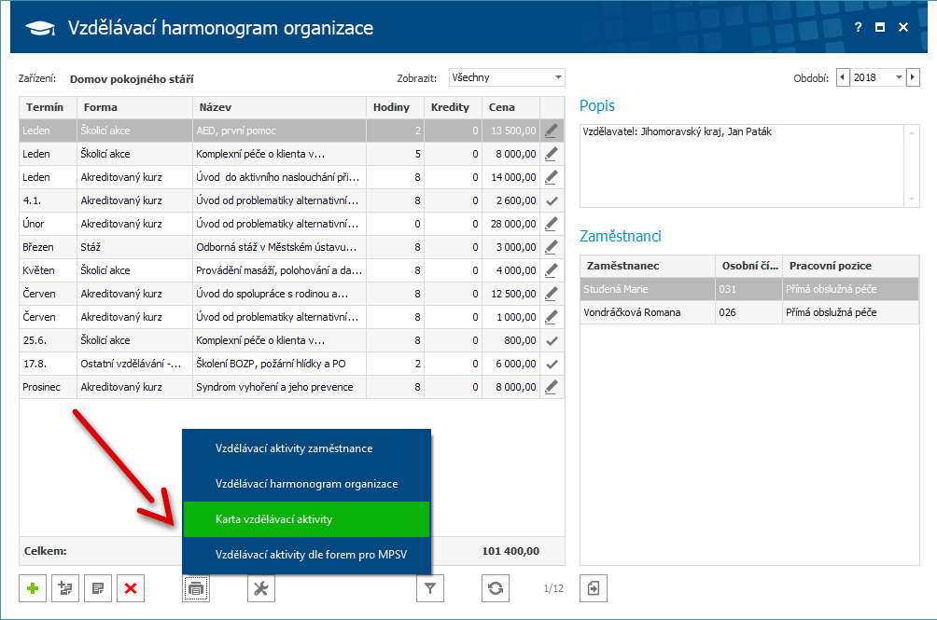Sort by Kredity column header

453,107
